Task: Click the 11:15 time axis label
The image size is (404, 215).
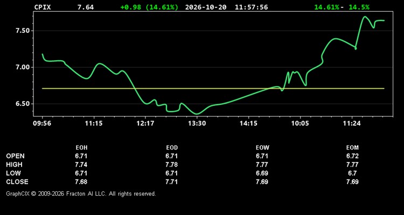Action: pyautogui.click(x=94, y=123)
